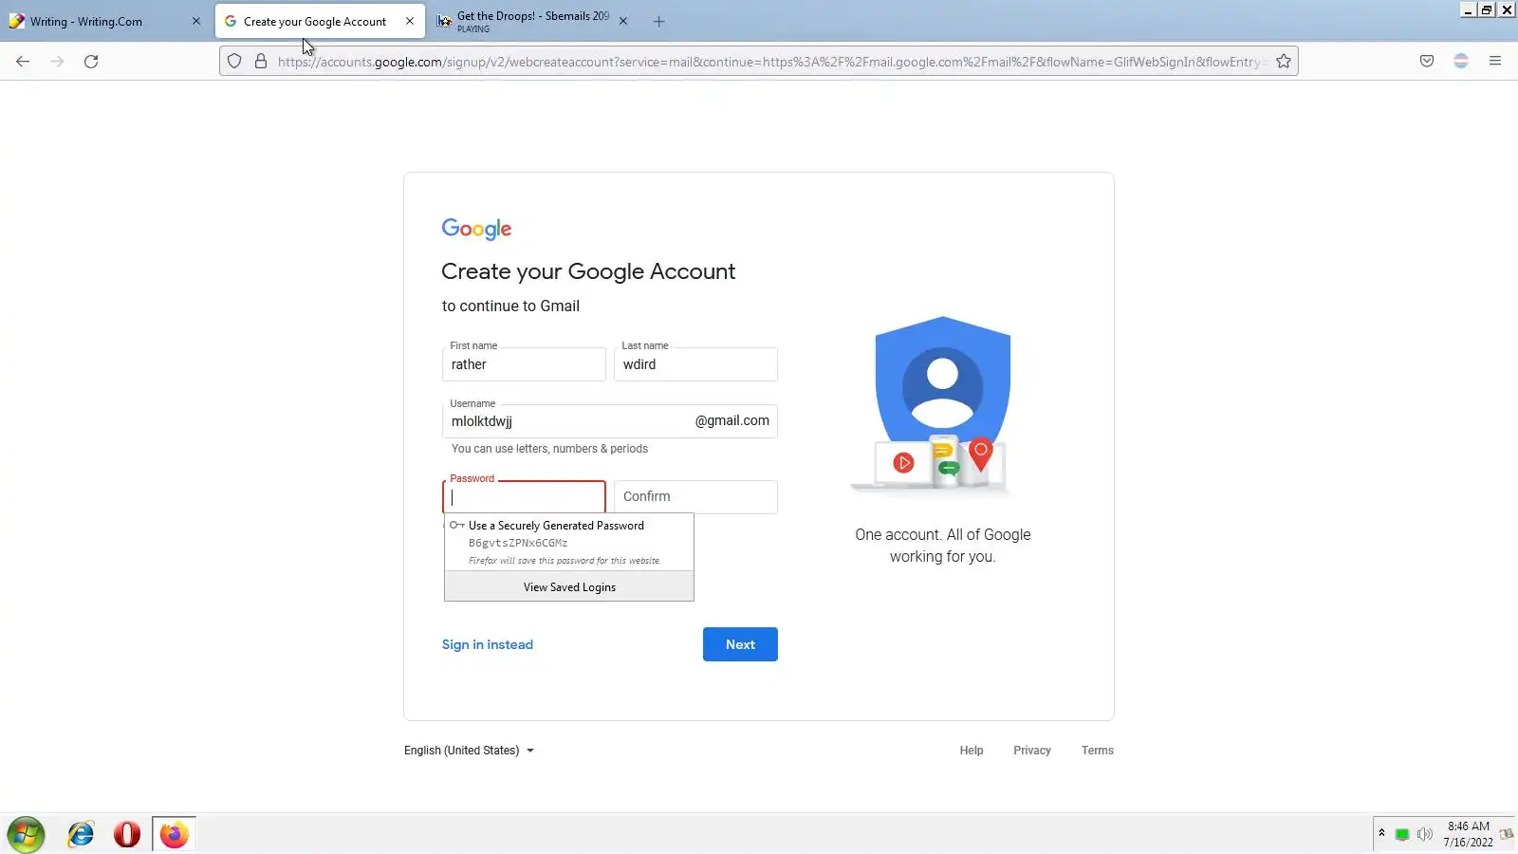Switch to the Writing.Com tab
Screen dimensions: 1518x854
[x=104, y=21]
